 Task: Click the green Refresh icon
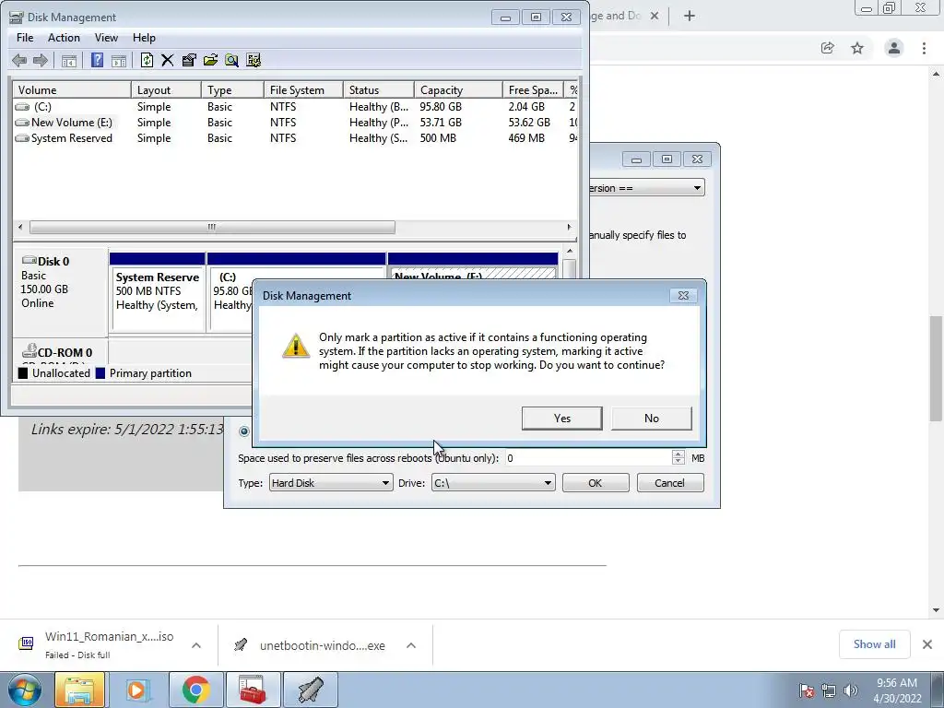coord(147,60)
